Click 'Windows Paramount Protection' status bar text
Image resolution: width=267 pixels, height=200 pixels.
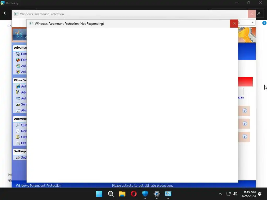click(x=39, y=185)
